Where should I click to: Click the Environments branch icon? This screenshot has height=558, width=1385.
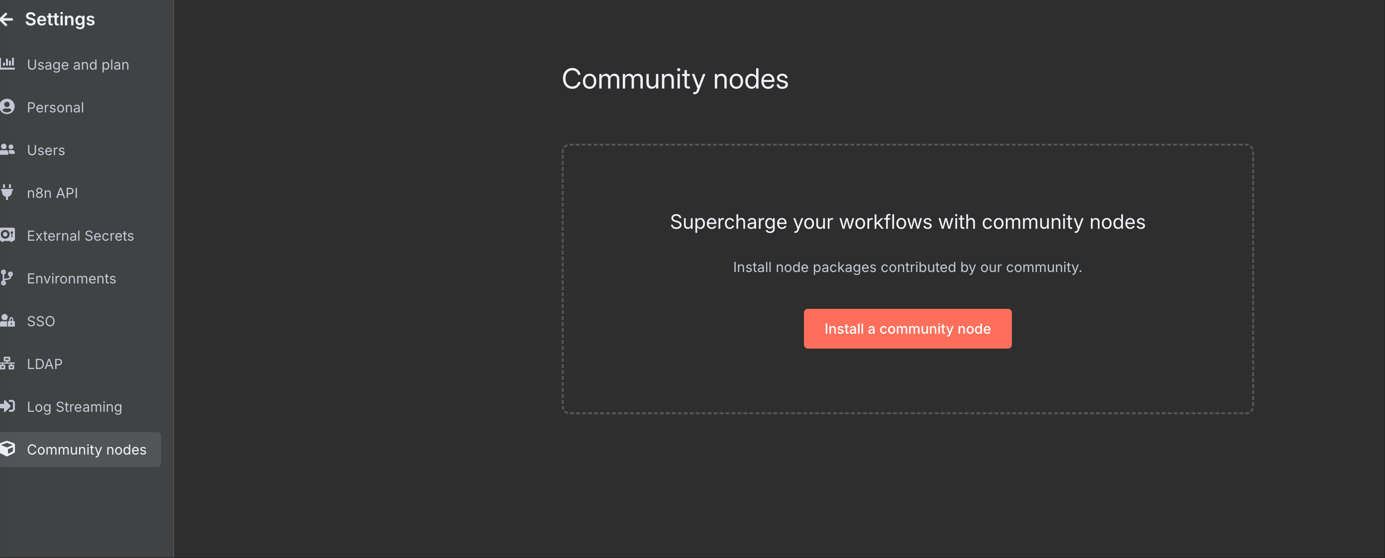[x=7, y=278]
